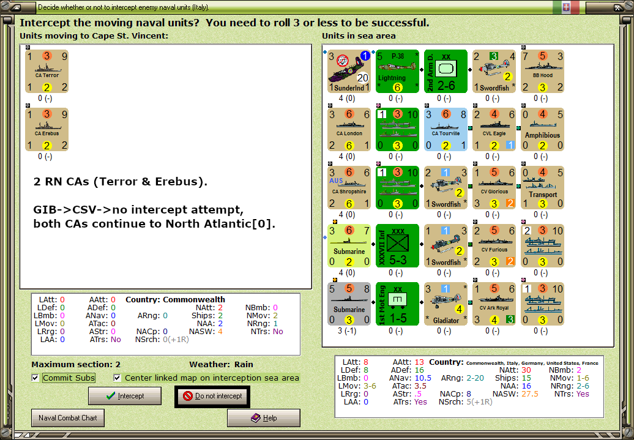Select the CV Glorious carrier counter

[x=494, y=188]
